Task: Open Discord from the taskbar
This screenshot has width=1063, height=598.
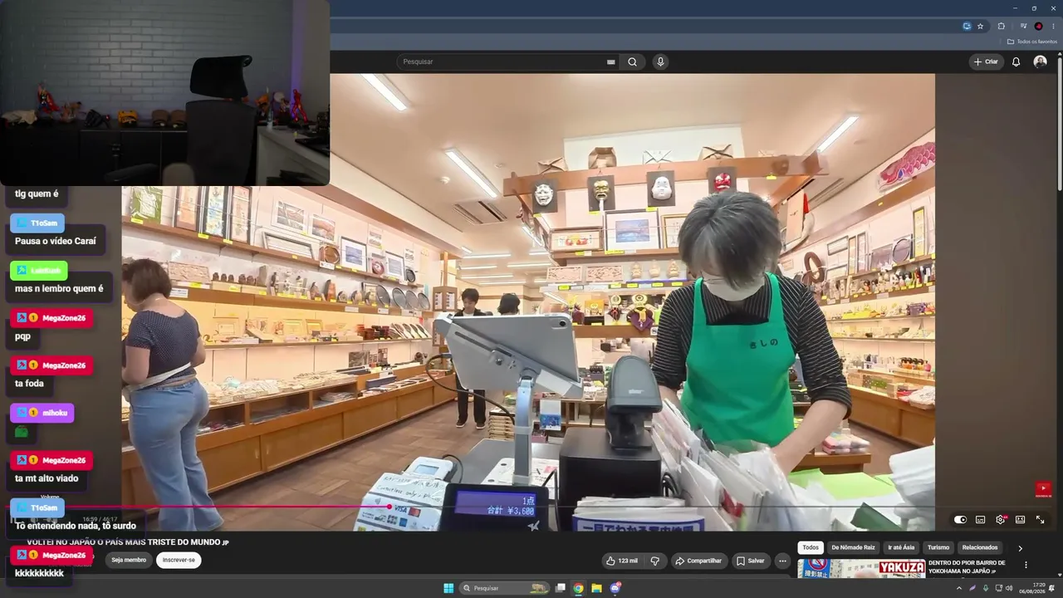Action: point(615,588)
